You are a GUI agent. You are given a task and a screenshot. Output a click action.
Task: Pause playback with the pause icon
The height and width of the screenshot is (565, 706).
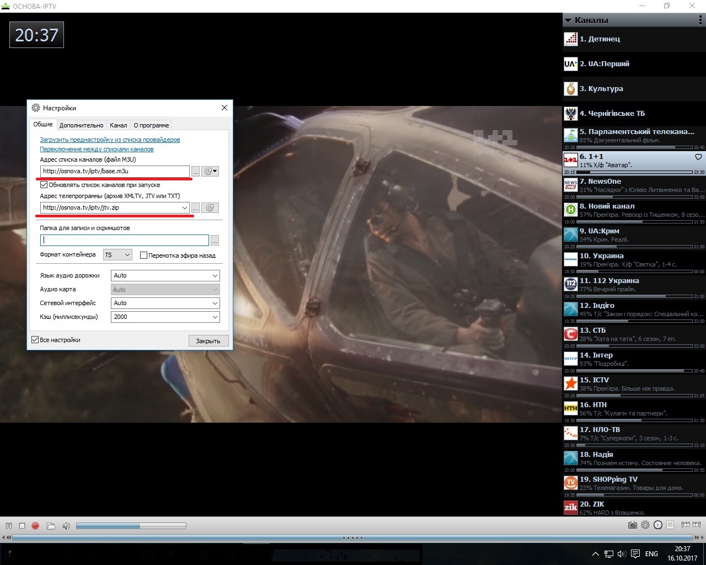[9, 526]
